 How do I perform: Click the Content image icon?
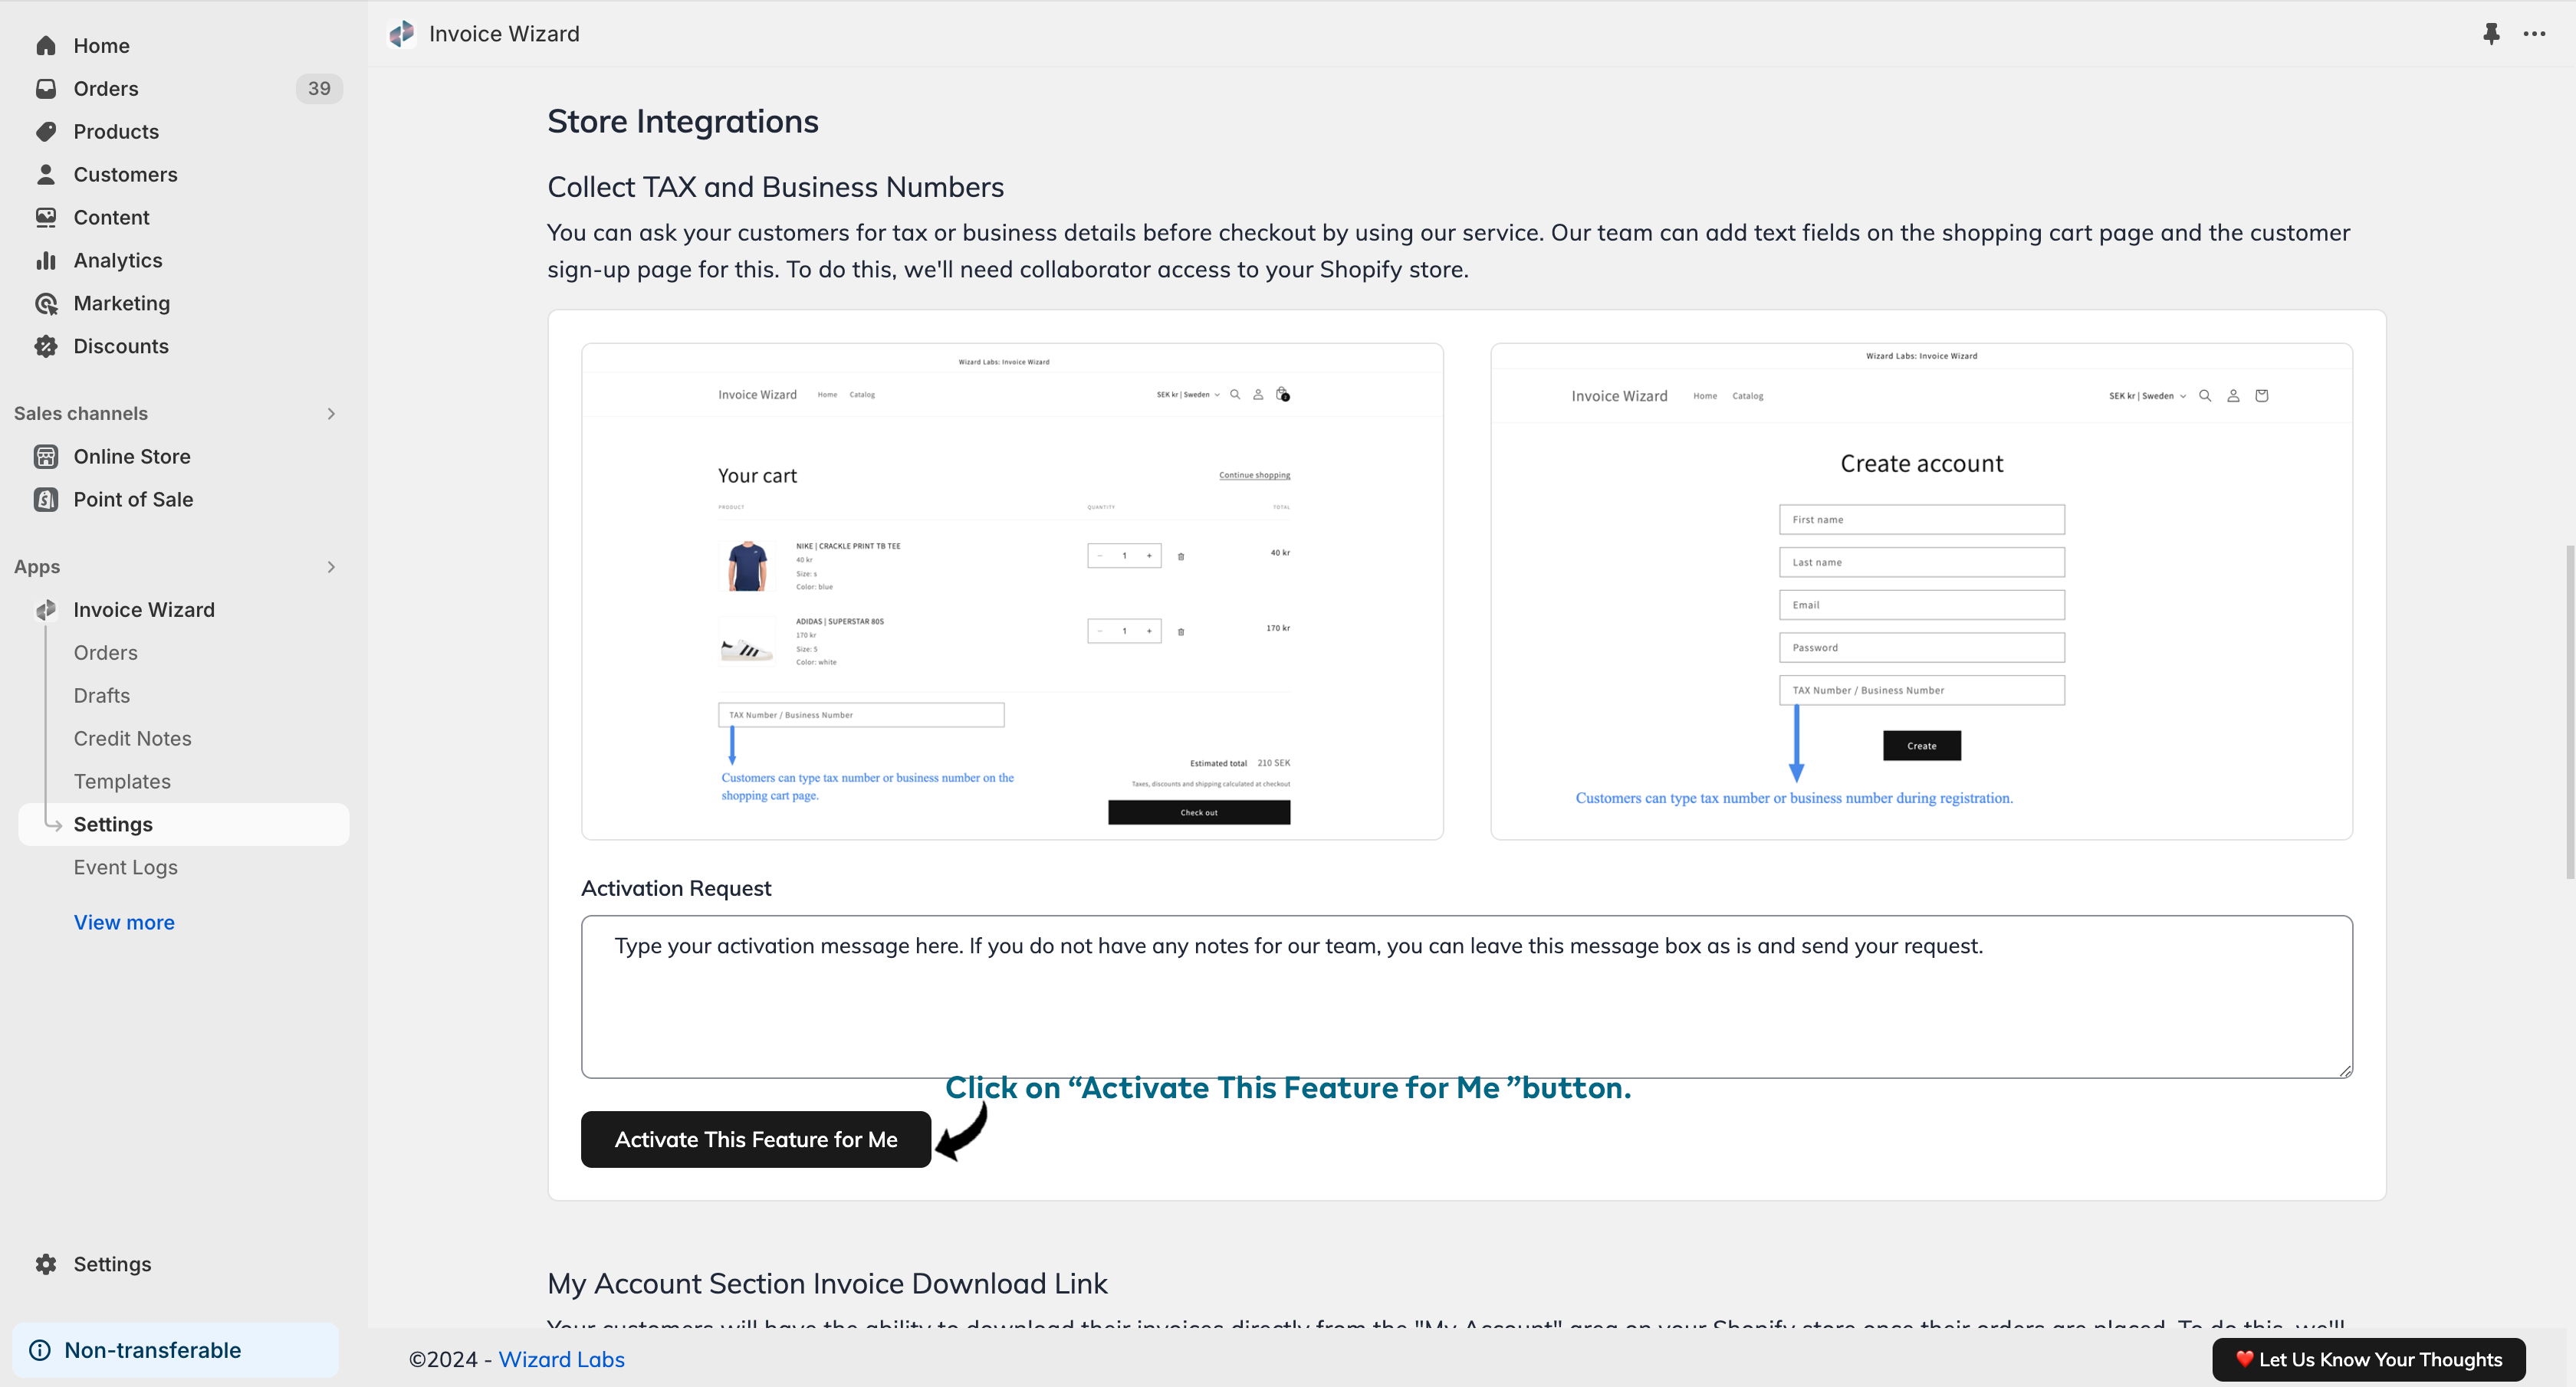(x=46, y=218)
